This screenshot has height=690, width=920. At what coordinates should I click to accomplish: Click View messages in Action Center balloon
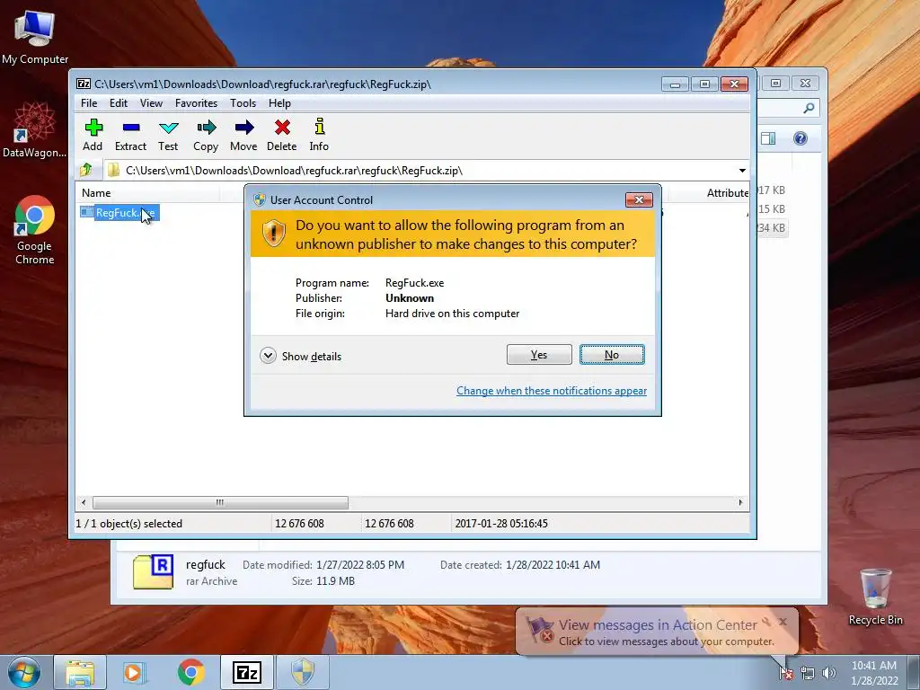coord(658,625)
